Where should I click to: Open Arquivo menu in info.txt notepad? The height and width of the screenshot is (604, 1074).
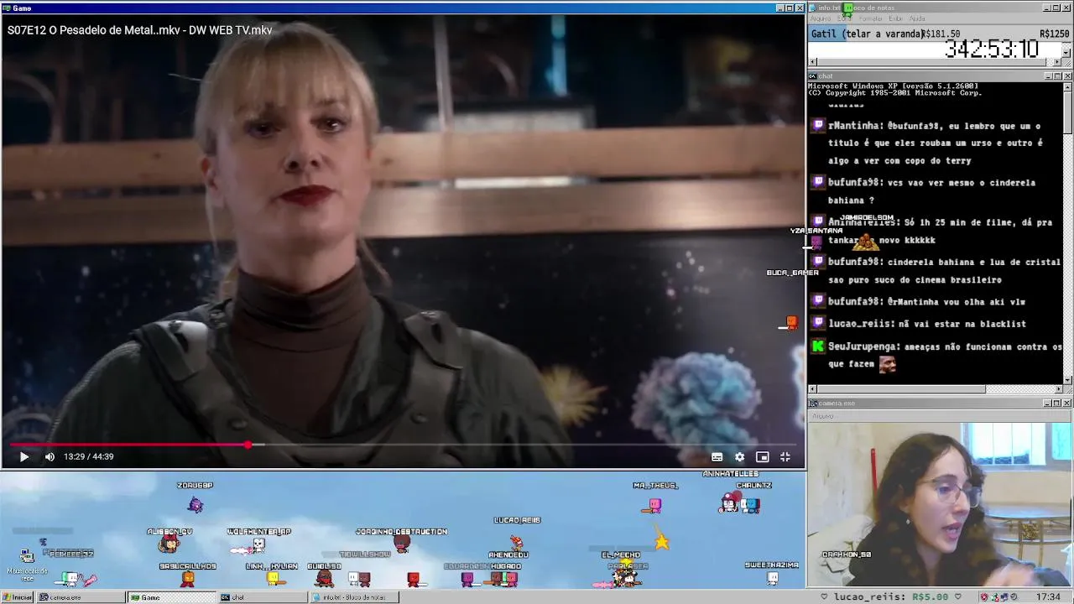coord(821,18)
